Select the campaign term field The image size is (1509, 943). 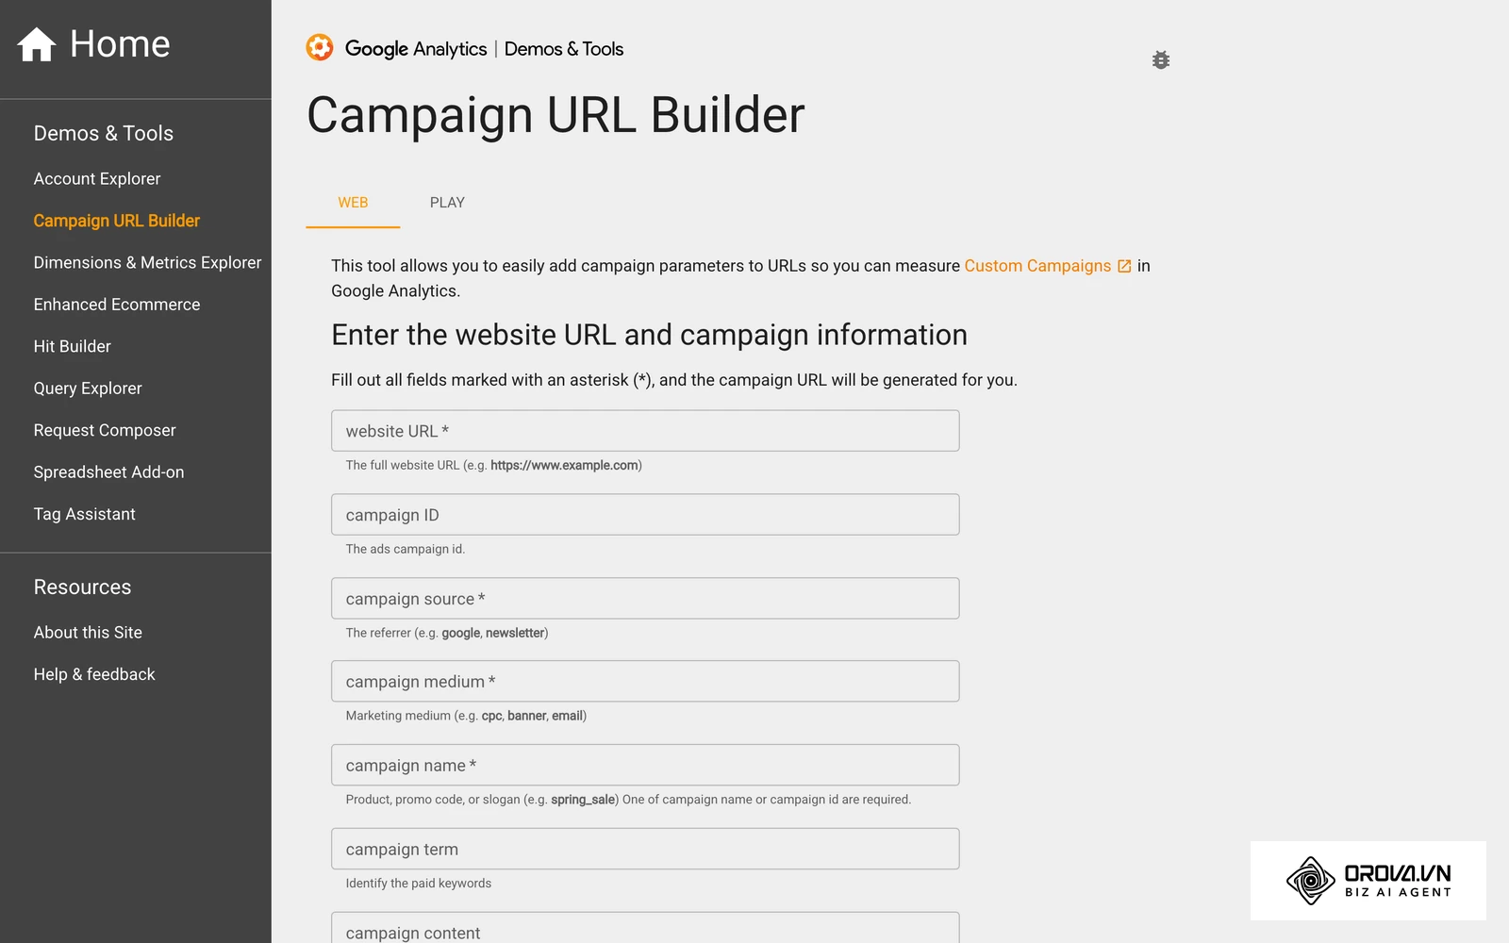pos(645,850)
